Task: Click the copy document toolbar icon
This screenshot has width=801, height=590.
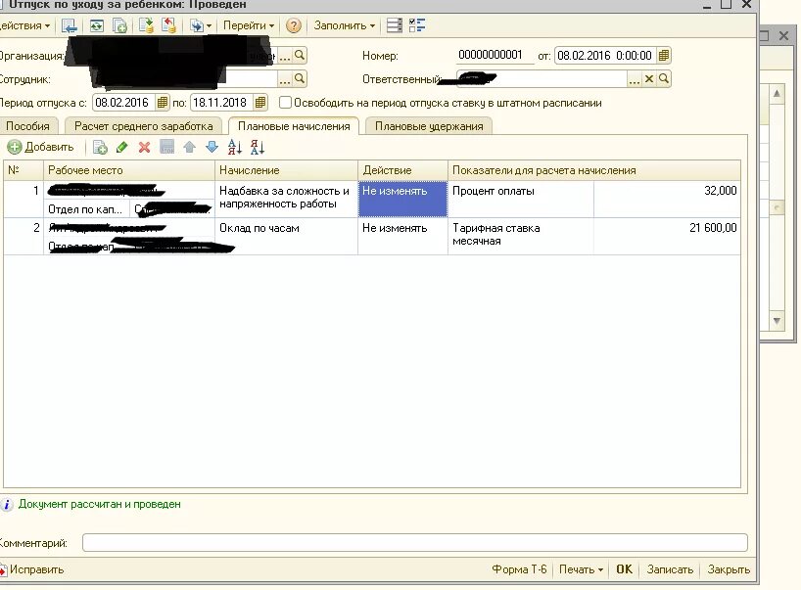Action: [120, 25]
